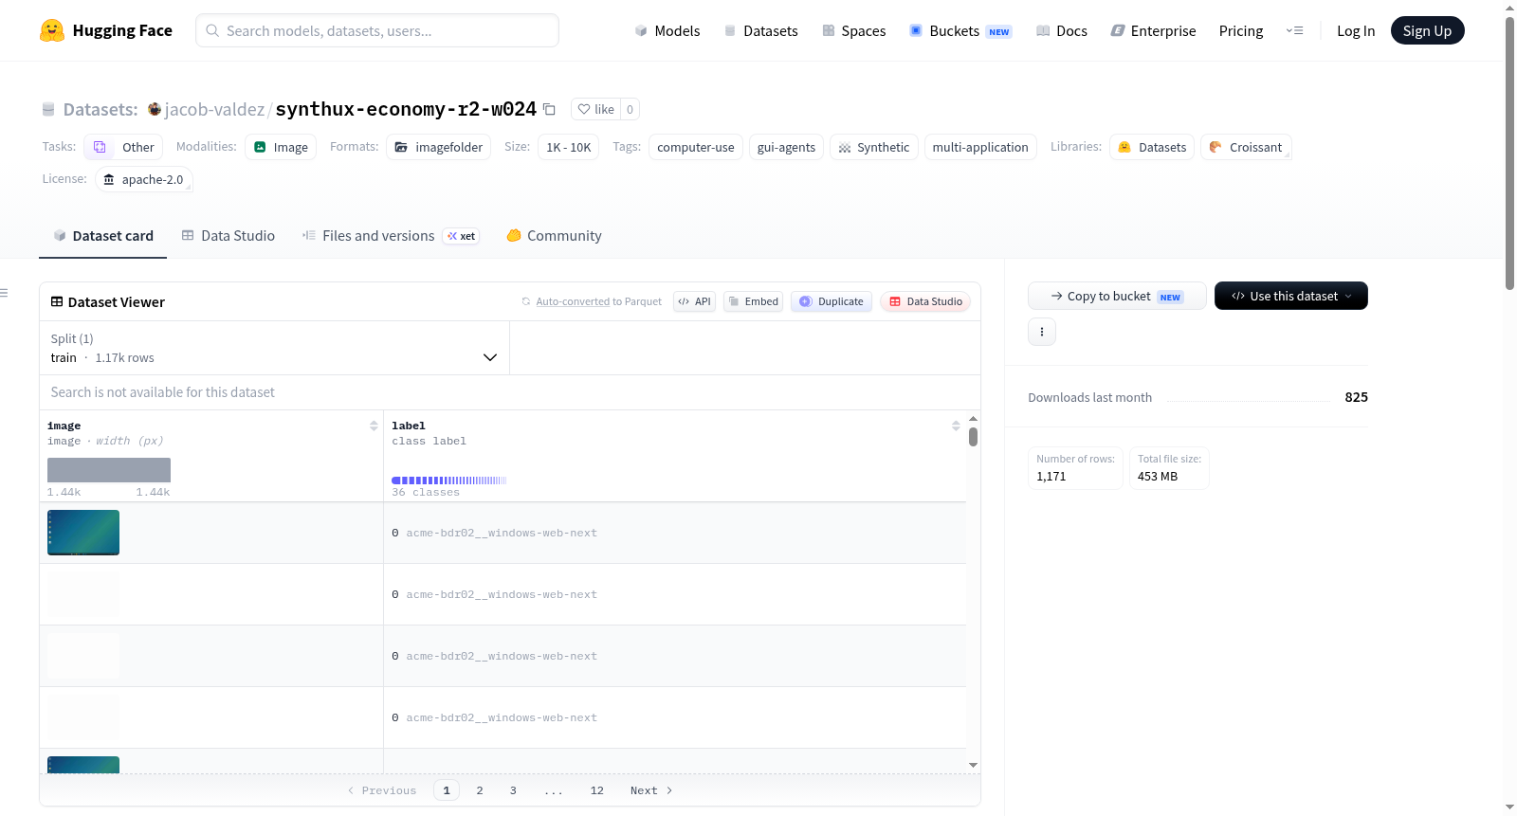Screen dimensions: 1517x816
Task: Open the synthux-economy-r2-w024 dataset title
Action: coord(406,109)
